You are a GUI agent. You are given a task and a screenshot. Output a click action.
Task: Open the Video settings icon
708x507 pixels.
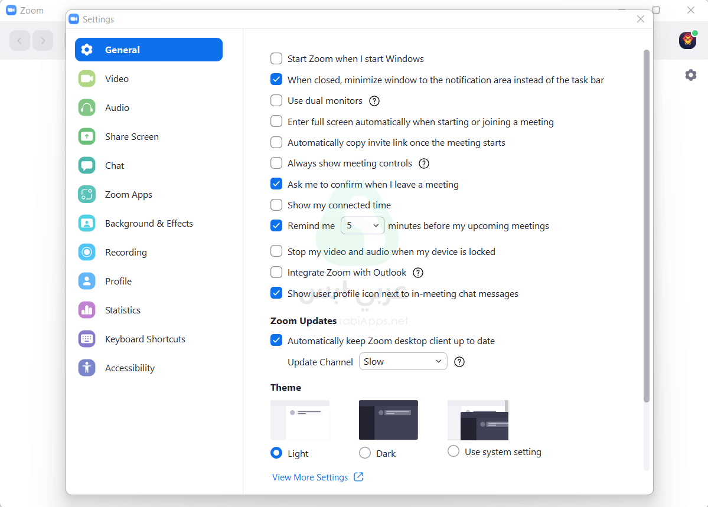pyautogui.click(x=87, y=78)
